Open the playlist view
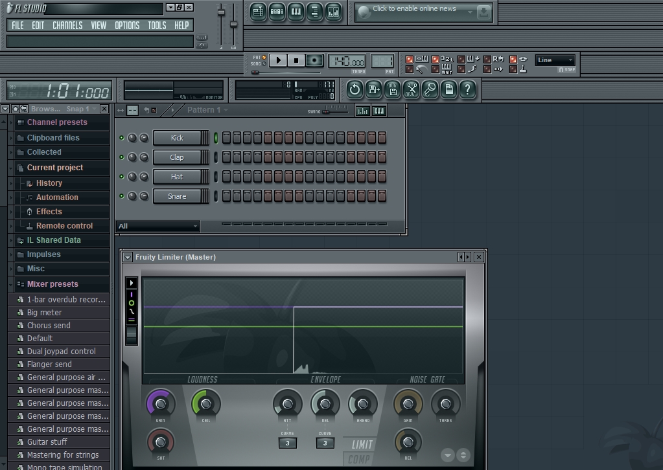 click(x=259, y=12)
